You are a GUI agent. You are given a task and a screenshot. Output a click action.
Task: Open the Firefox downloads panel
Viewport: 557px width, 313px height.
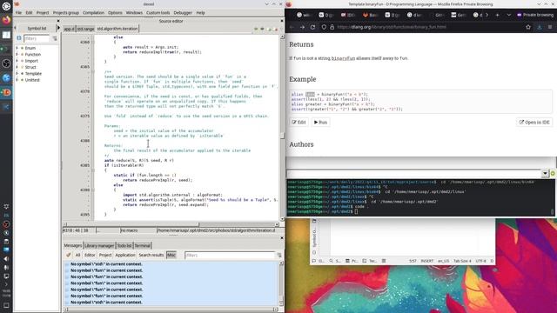(540, 27)
